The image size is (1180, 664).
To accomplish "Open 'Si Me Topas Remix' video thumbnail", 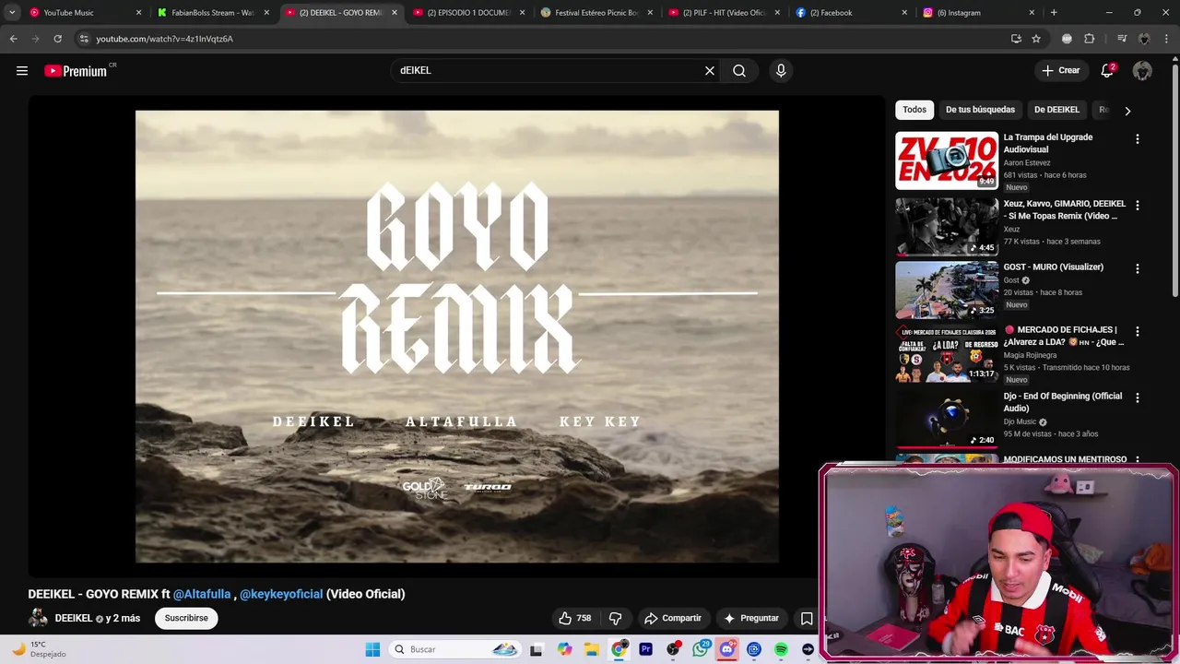I will pyautogui.click(x=947, y=226).
